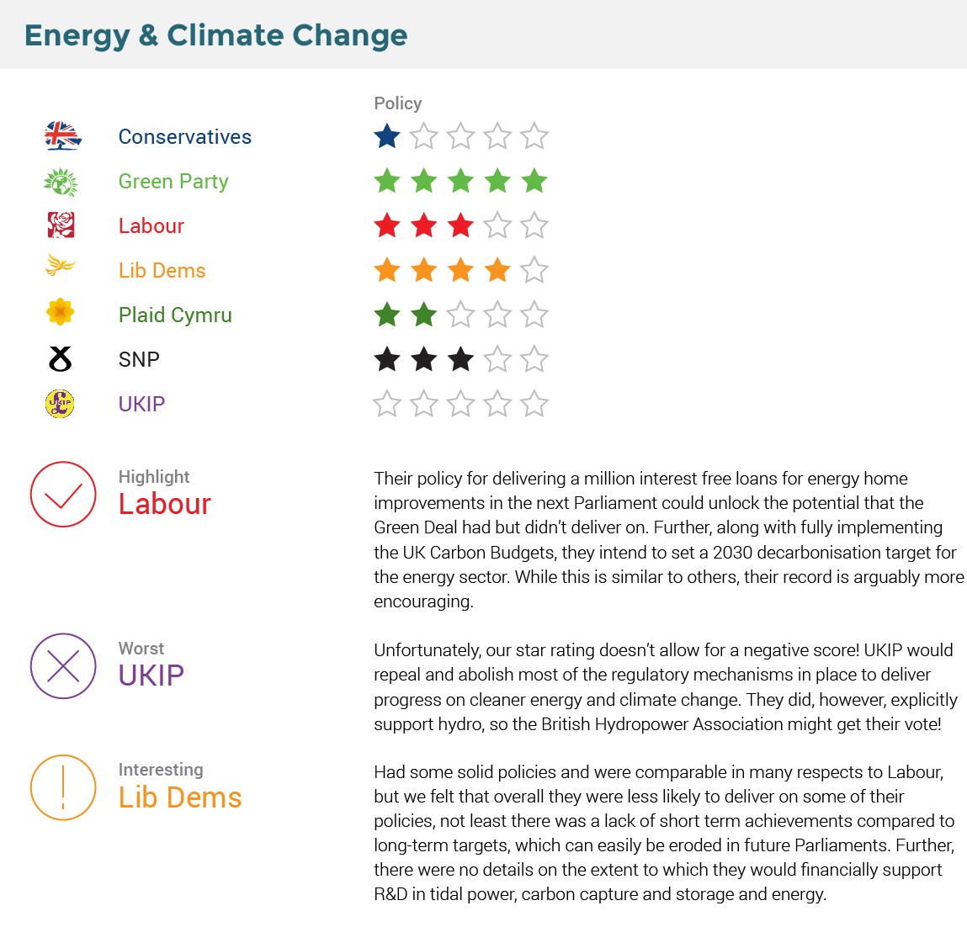
Task: Click the Conservatives Union Jack tree logo
Action: click(x=62, y=136)
